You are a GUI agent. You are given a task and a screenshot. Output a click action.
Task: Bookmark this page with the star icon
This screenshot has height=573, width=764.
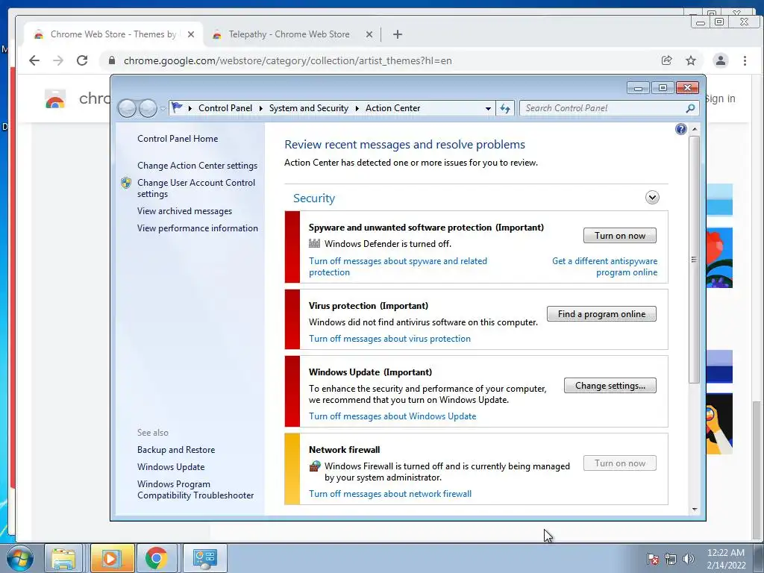pyautogui.click(x=690, y=60)
